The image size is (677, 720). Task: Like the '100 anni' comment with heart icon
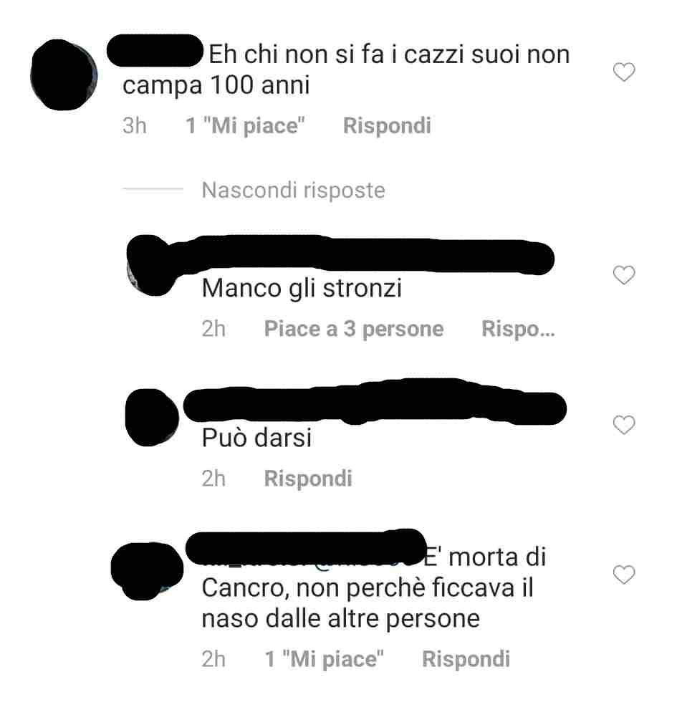[624, 72]
